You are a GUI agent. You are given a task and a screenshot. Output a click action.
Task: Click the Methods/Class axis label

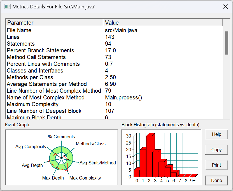click(x=91, y=144)
